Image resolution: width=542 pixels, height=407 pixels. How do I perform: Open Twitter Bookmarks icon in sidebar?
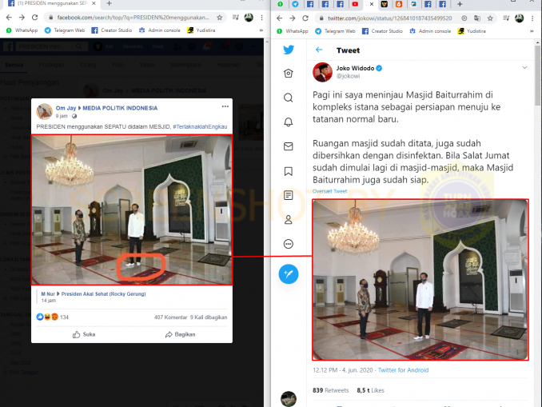pyautogui.click(x=289, y=171)
